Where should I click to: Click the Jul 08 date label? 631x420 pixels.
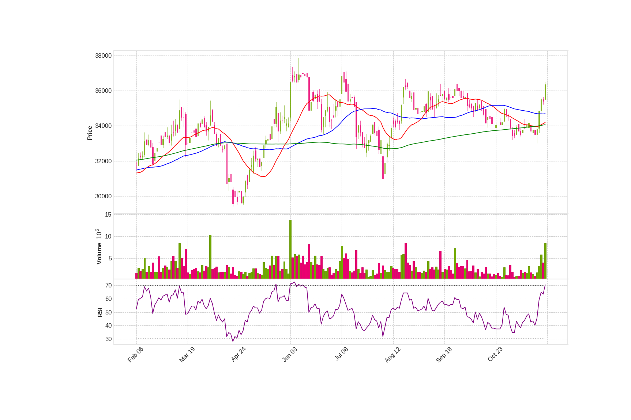tap(341, 354)
